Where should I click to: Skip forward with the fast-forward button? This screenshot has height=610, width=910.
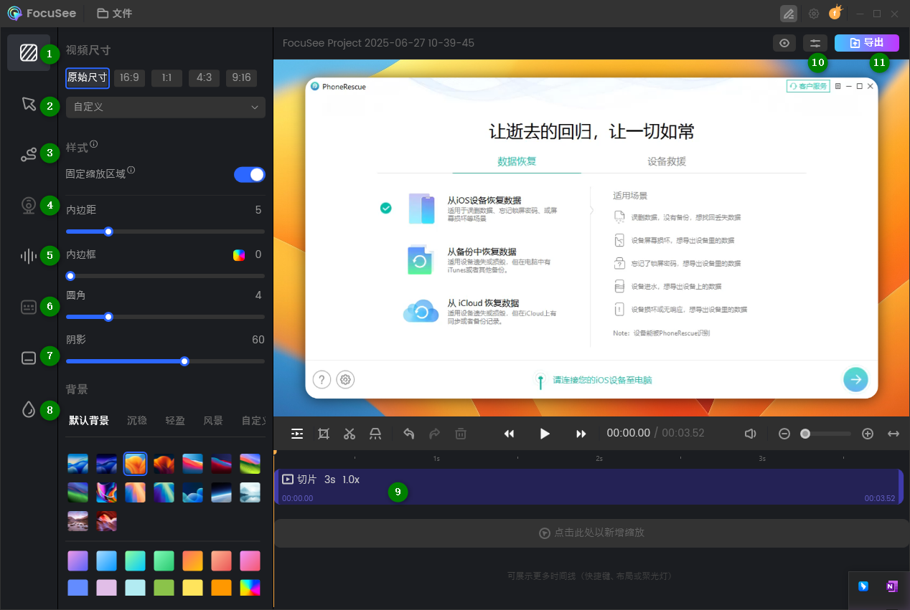pyautogui.click(x=581, y=434)
